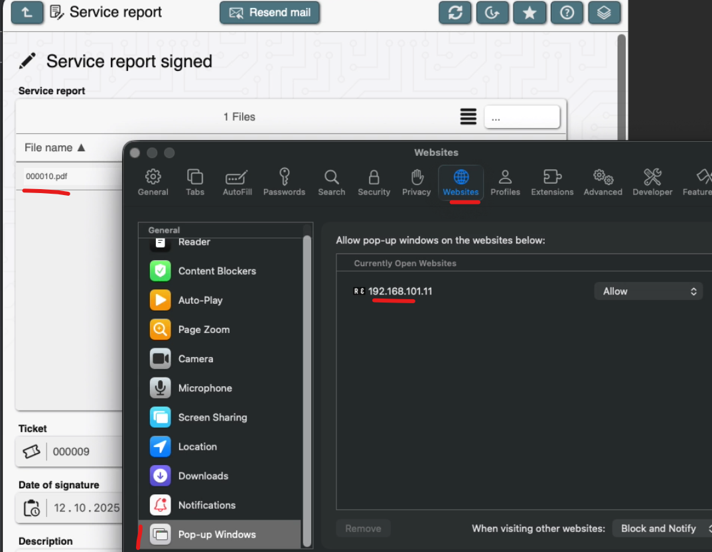Click the Remove button
The width and height of the screenshot is (712, 552).
[363, 529]
